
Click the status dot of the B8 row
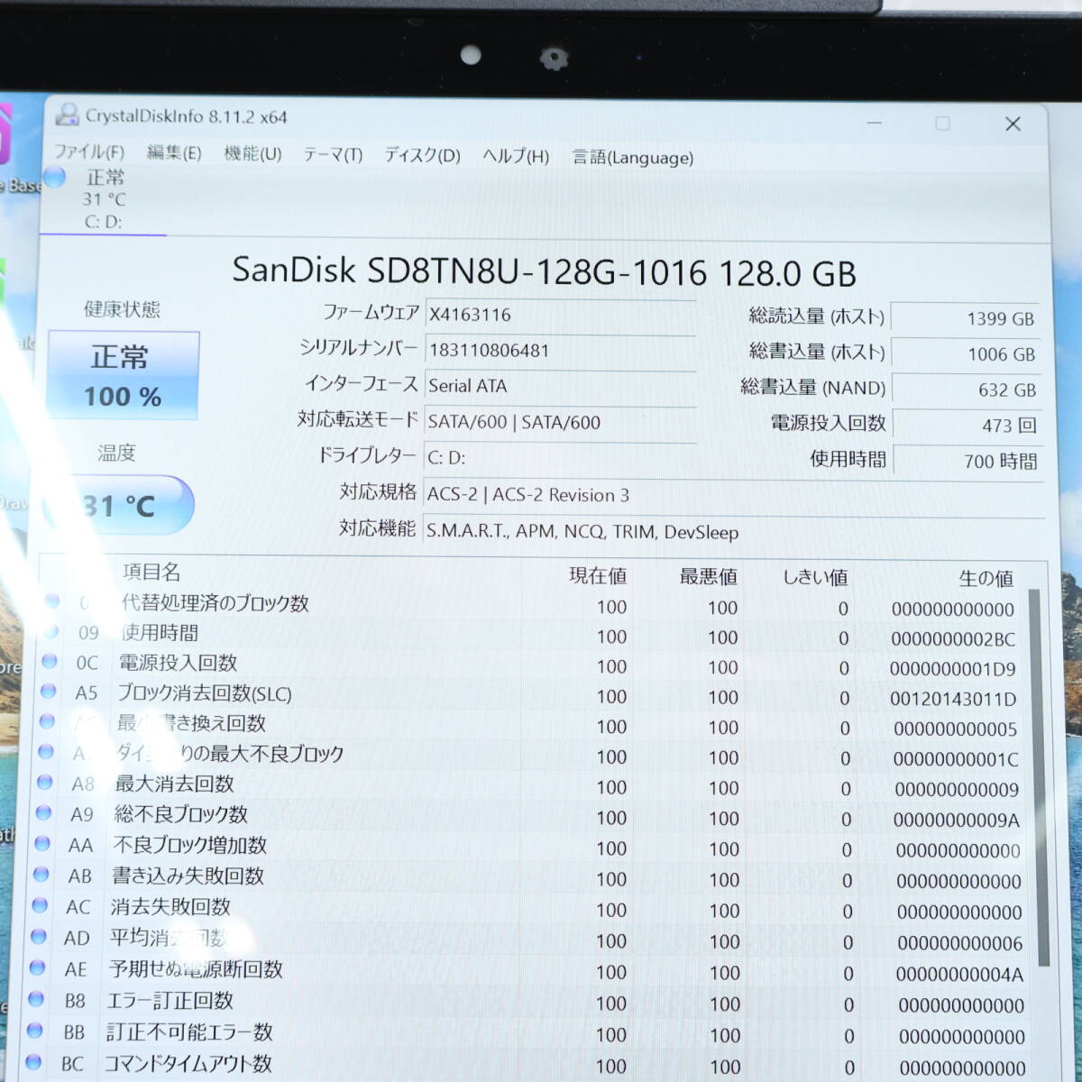[x=36, y=998]
